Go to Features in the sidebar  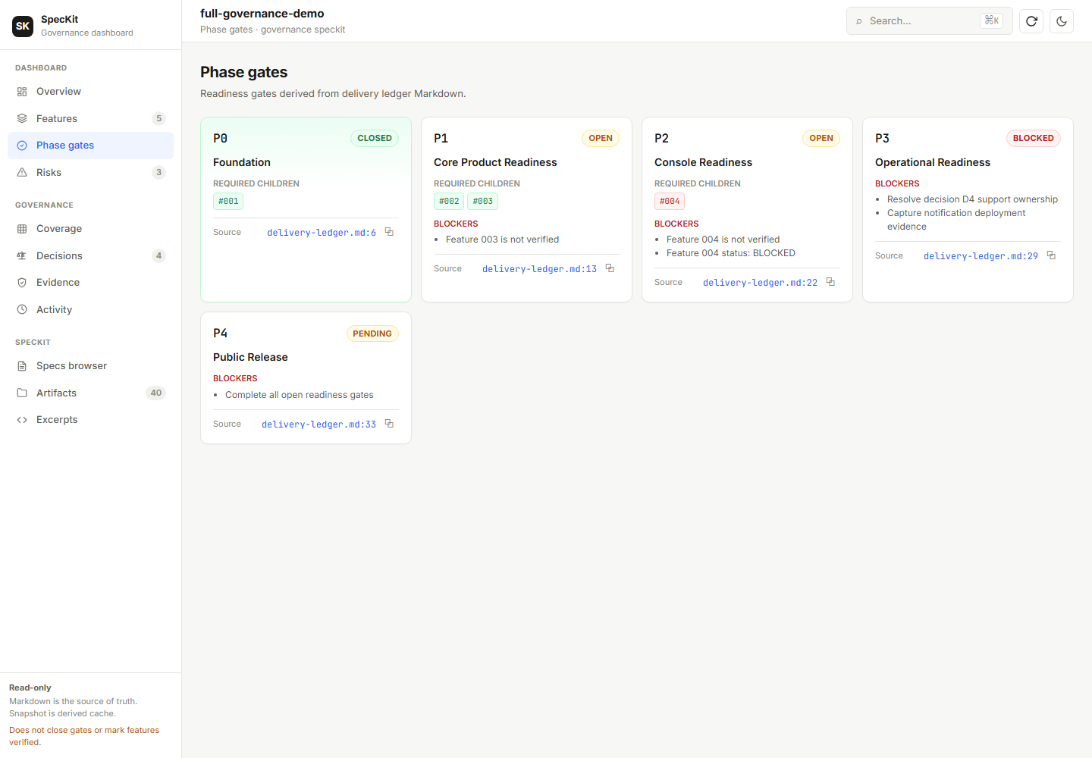[x=90, y=118]
